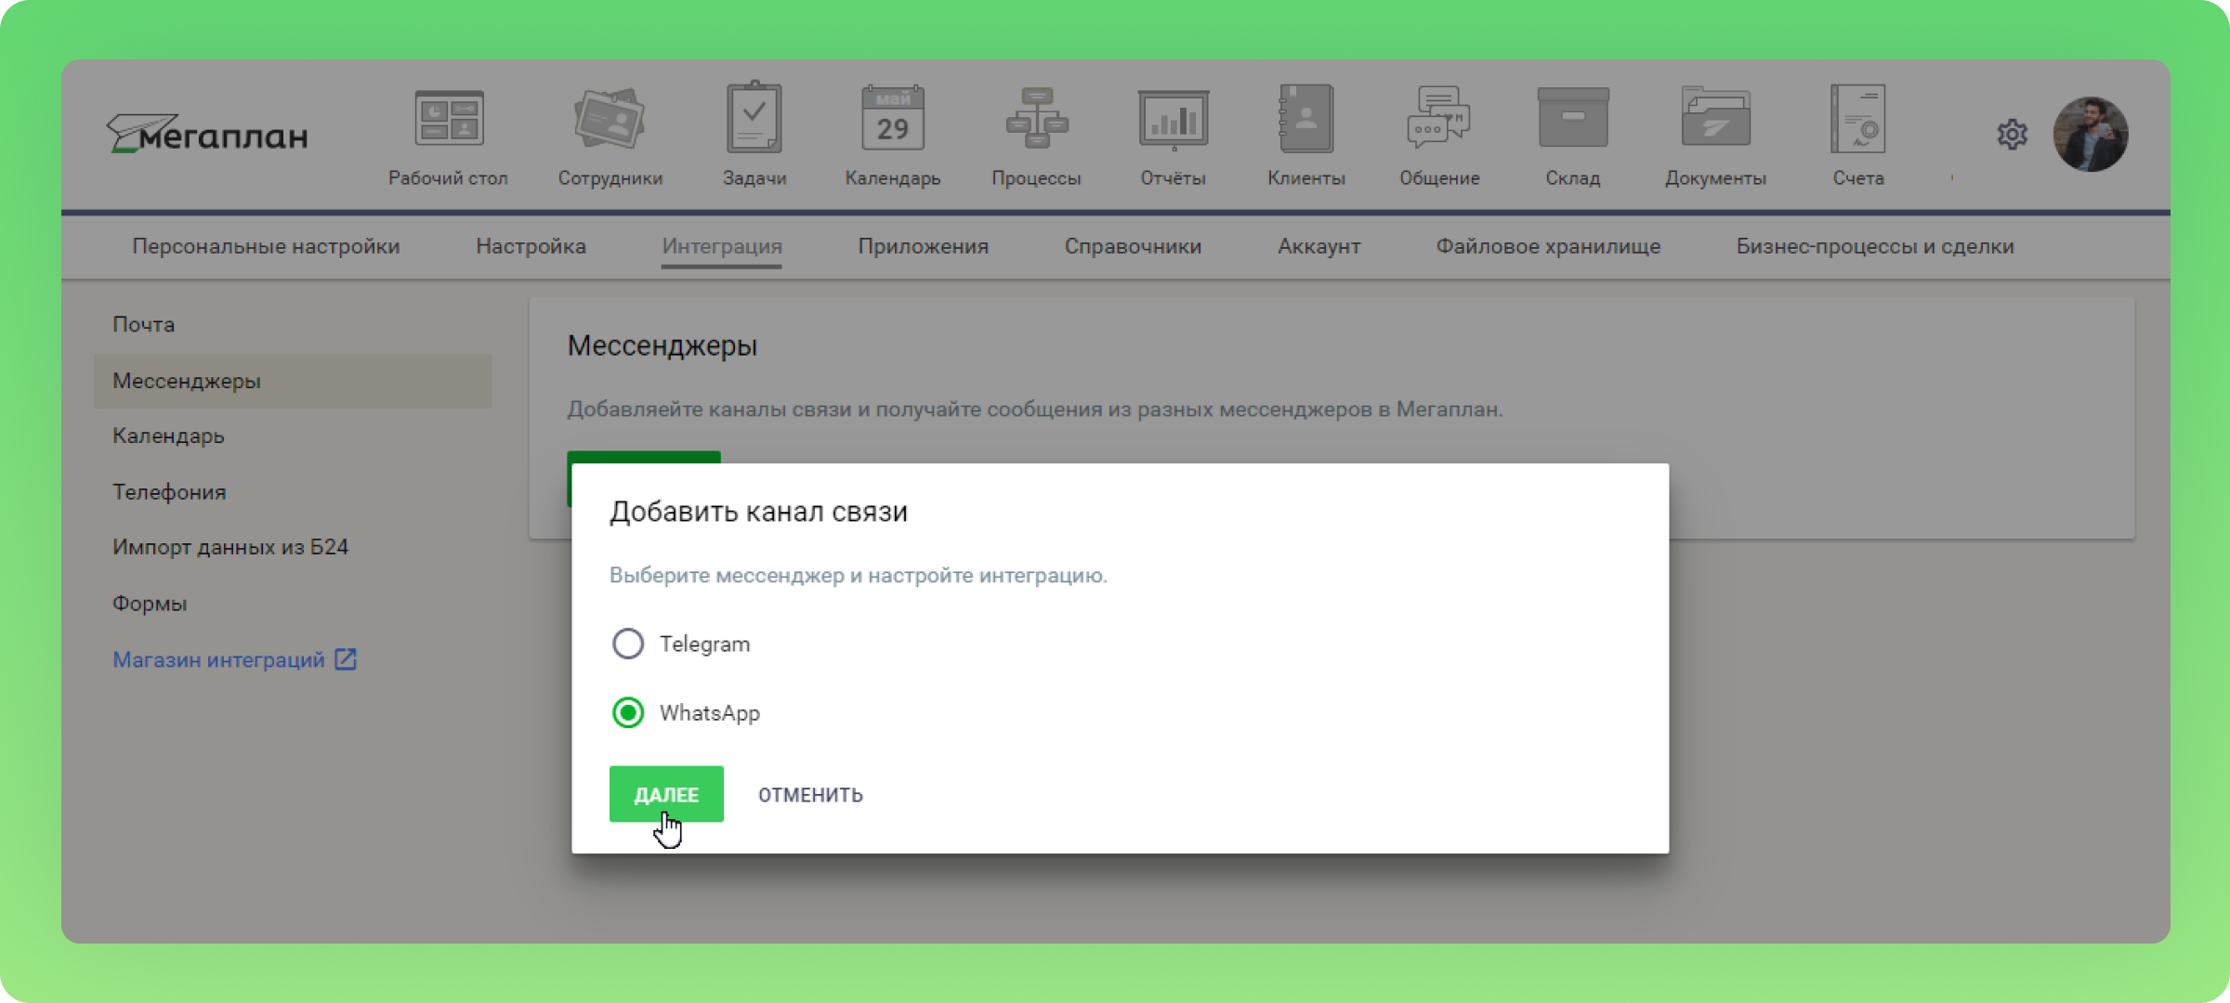Open Календарь in the left sidebar

coord(293,436)
